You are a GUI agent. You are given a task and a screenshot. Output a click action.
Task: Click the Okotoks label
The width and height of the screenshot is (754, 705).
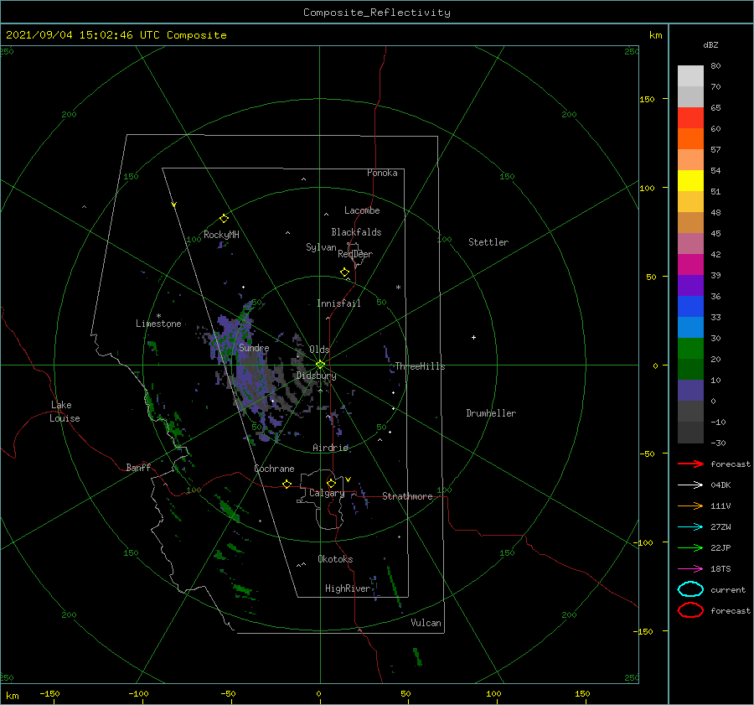pos(335,559)
